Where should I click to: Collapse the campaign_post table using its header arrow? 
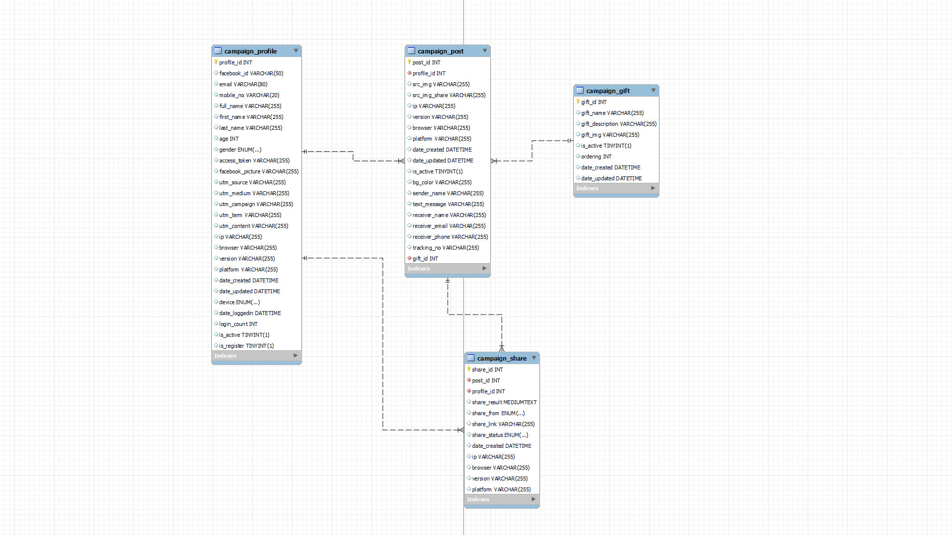[485, 51]
